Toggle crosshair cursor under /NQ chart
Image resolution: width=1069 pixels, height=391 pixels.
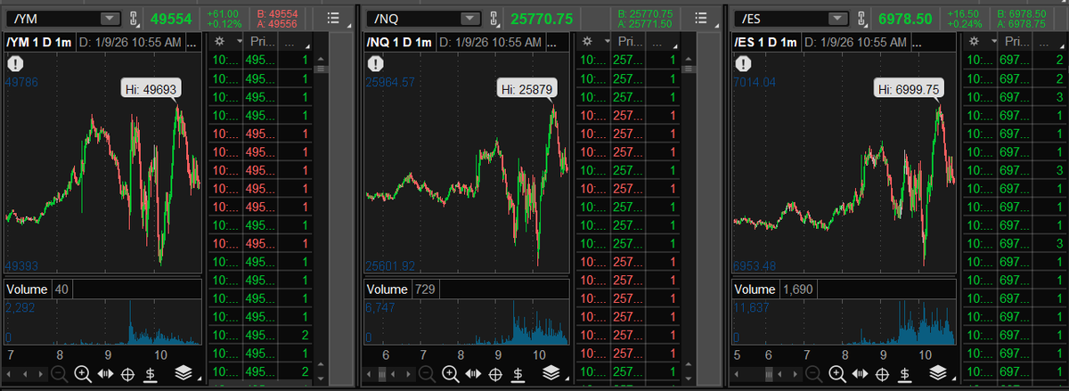click(494, 373)
